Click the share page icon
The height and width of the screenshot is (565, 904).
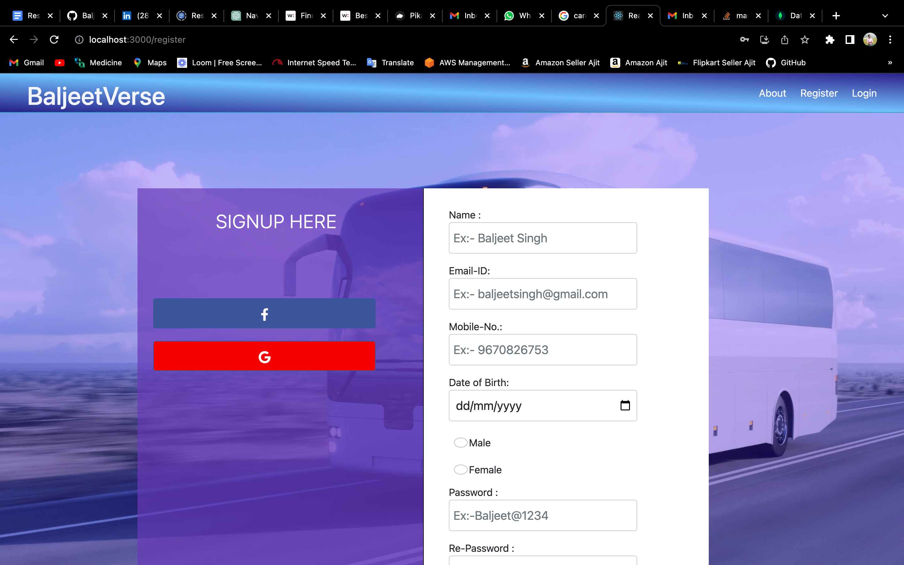(784, 40)
